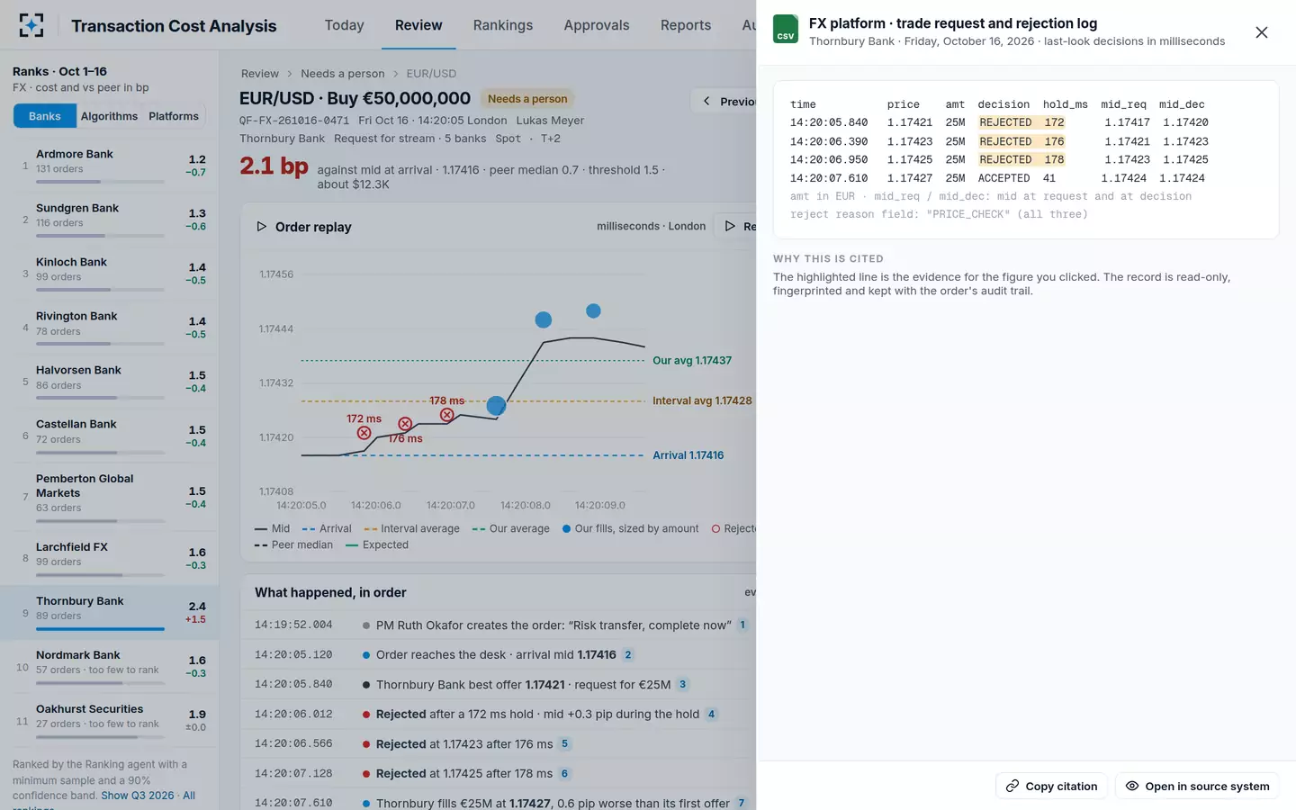
Task: Select Thornbury Bank rank row
Action: point(109,612)
